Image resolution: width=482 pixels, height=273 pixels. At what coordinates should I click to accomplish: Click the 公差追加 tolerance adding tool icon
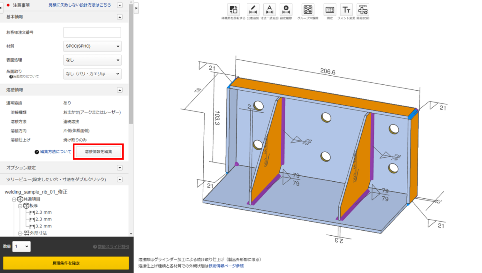click(253, 10)
